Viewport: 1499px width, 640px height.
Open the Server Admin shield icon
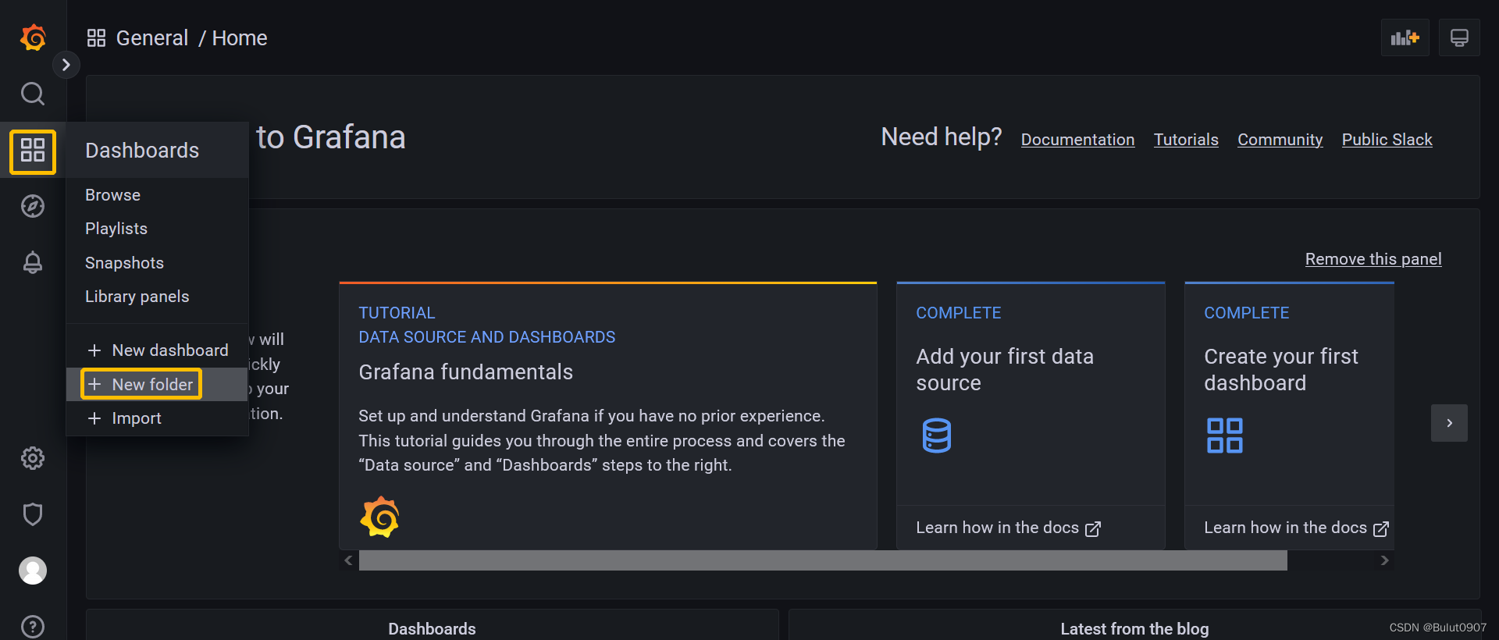[33, 514]
